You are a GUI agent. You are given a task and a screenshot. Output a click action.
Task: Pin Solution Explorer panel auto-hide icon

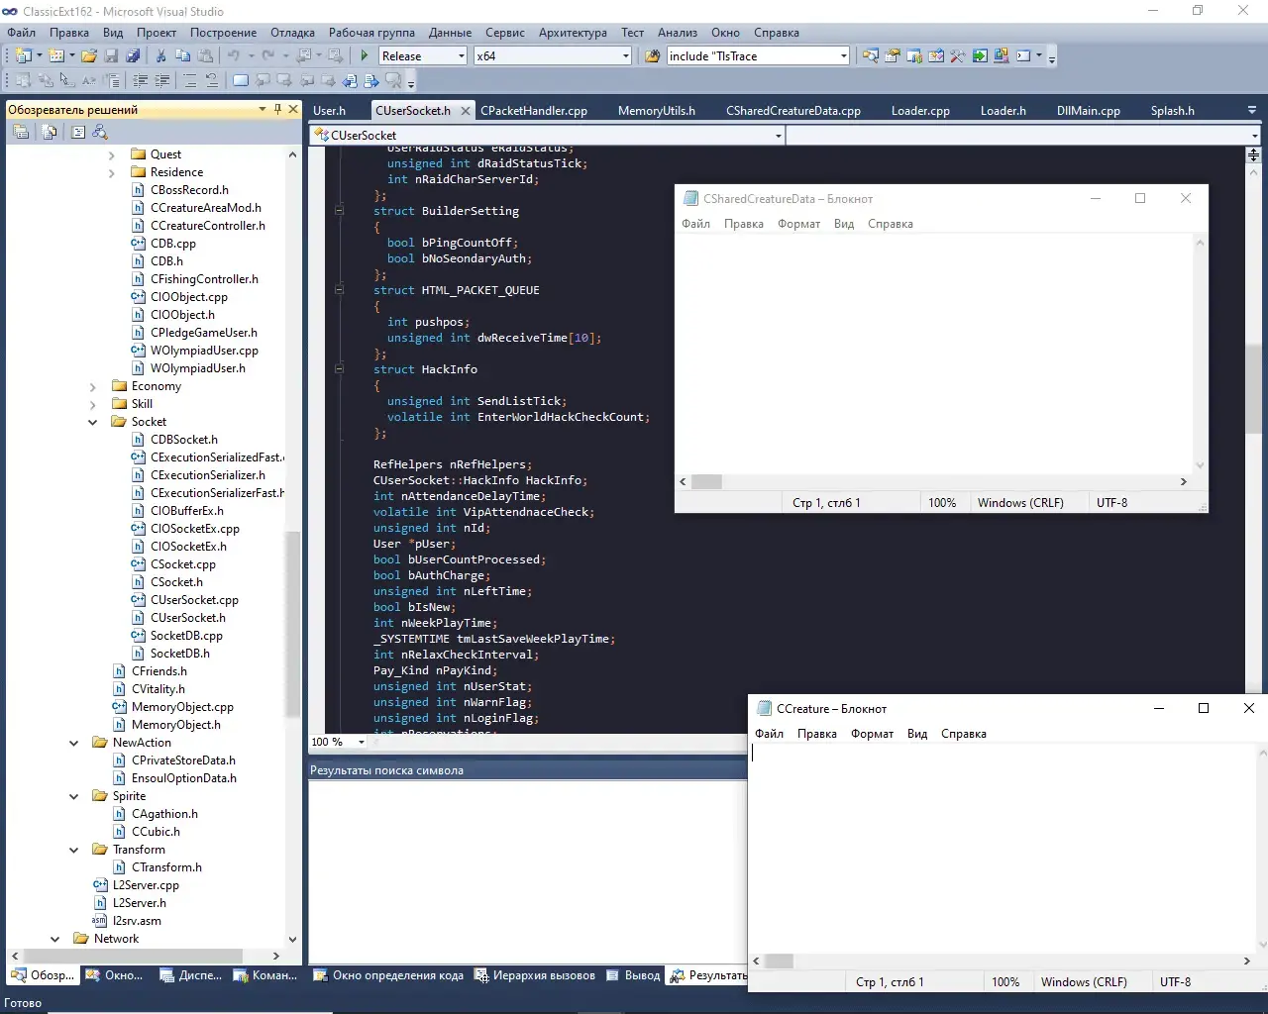click(277, 109)
